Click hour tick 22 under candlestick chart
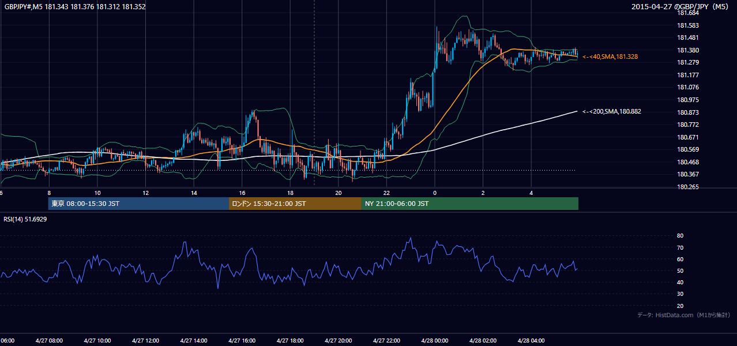737x346 pixels. 386,193
